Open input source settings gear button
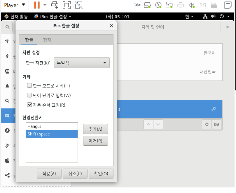 pos(207,124)
